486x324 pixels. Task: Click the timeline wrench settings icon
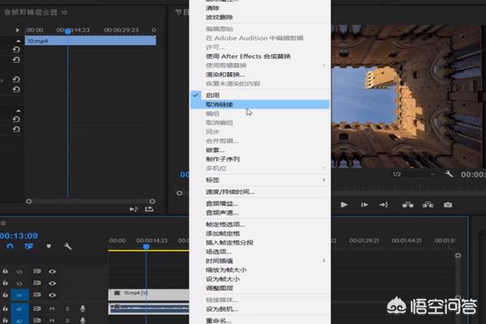click(68, 246)
